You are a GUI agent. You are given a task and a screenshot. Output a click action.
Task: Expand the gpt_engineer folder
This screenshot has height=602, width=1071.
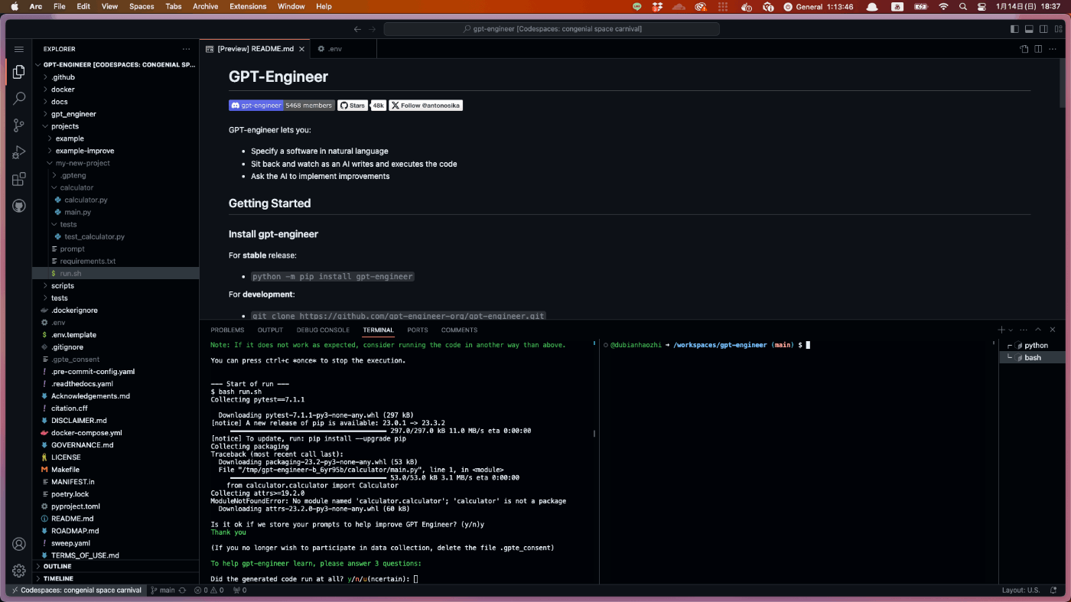point(116,114)
